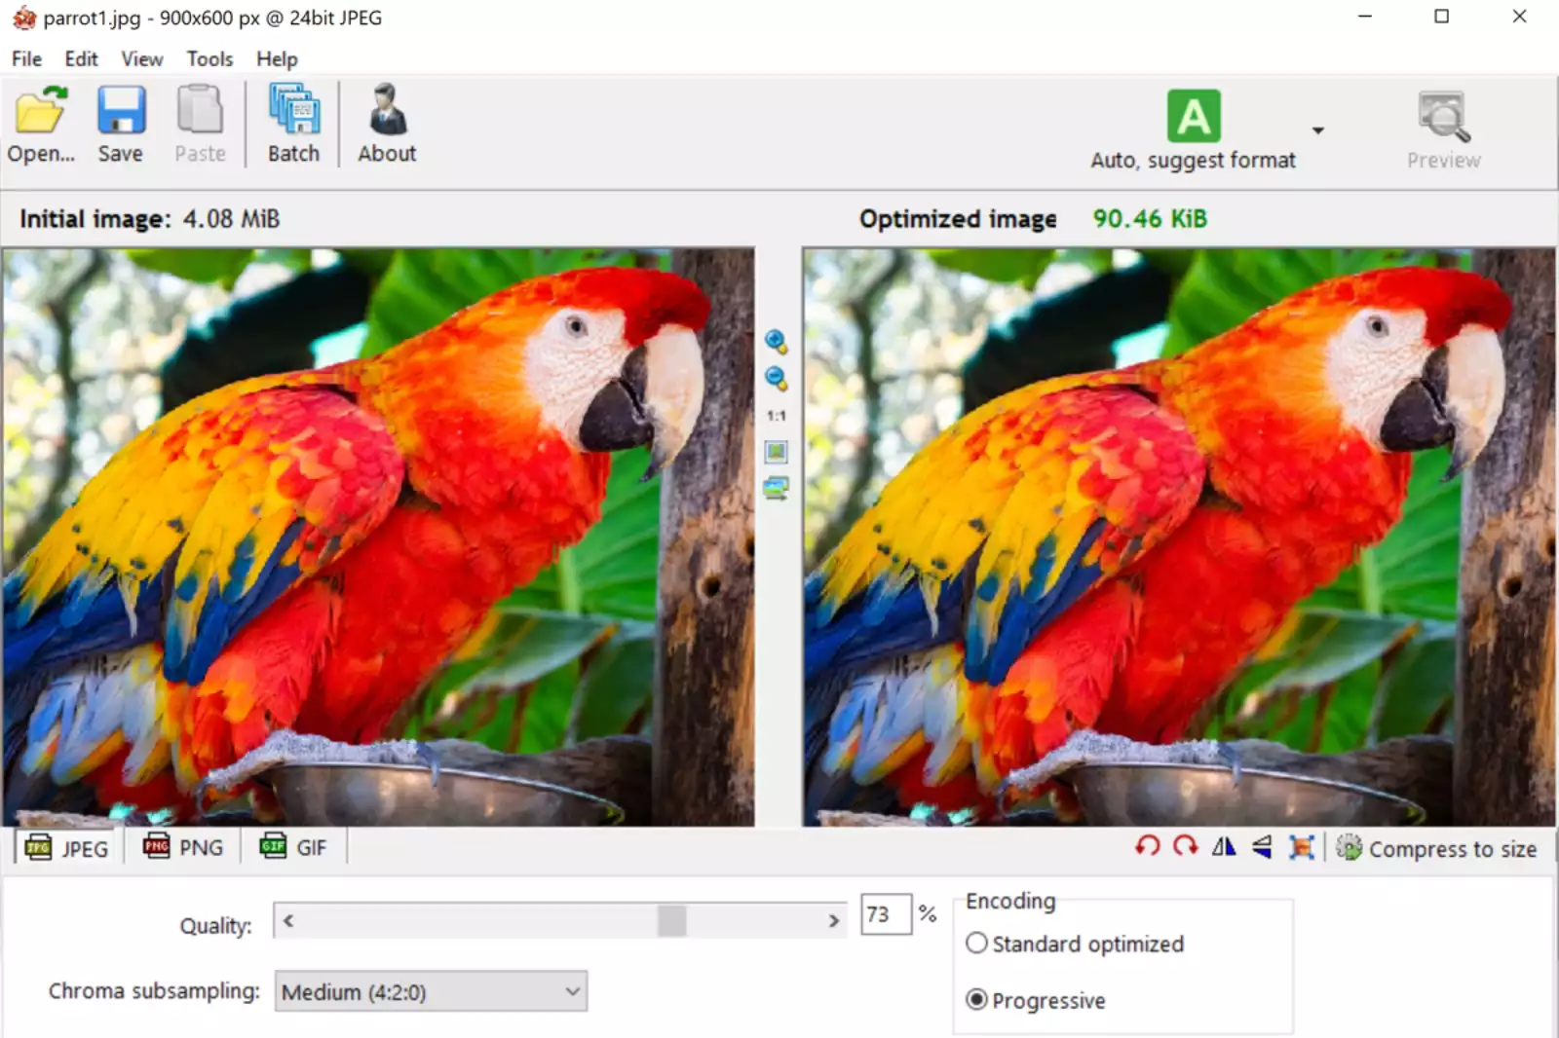
Task: Click the Compress to size button
Action: point(1438,848)
